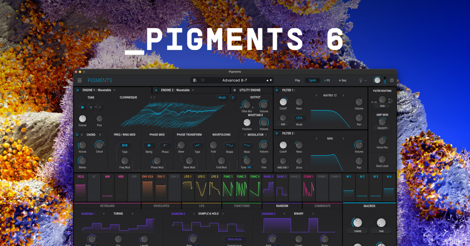
Task: Click preset up/down arrows beside Advanced 8-7
Action: pos(269,80)
